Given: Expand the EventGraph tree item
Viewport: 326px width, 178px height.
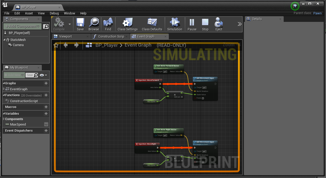Looking at the screenshot, I should pyautogui.click(x=4, y=89).
